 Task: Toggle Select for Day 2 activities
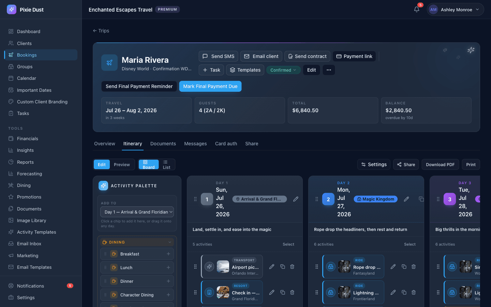pos(410,244)
